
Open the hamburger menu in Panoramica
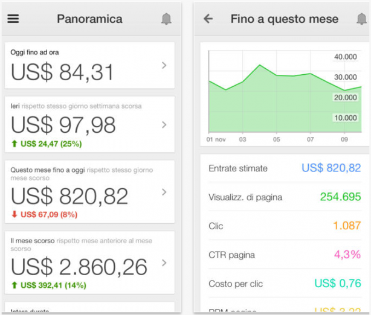13,19
